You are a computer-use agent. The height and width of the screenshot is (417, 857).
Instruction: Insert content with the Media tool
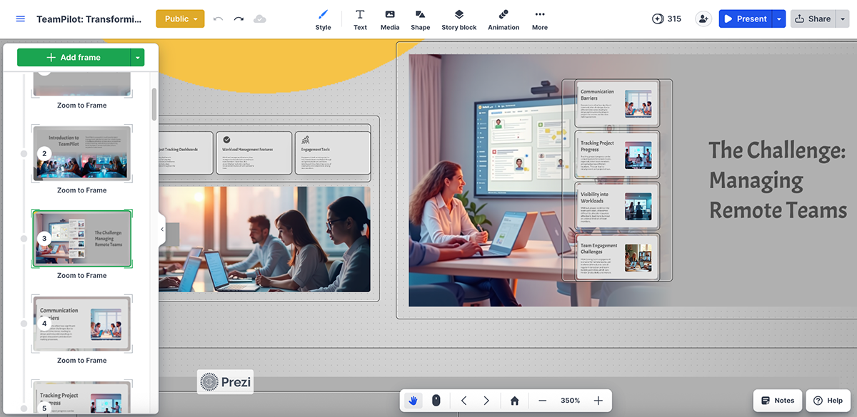click(389, 19)
